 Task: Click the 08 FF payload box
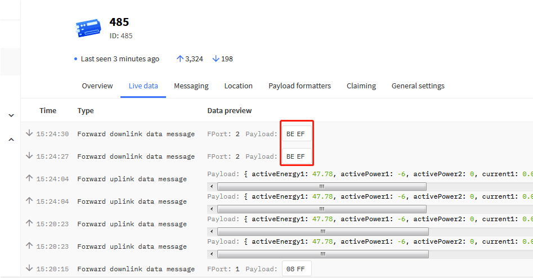click(297, 269)
